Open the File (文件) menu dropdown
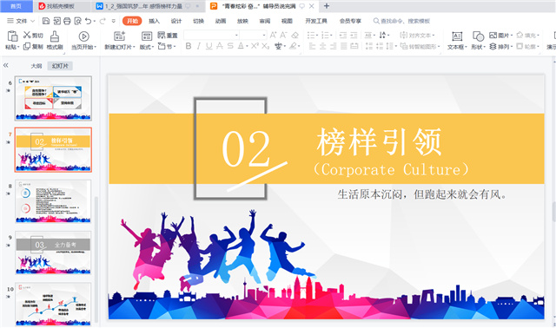The image size is (556, 328). (x=21, y=21)
